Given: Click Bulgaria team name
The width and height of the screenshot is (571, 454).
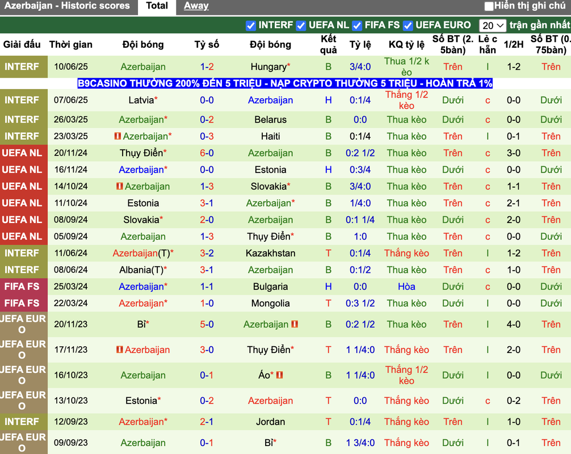Looking at the screenshot, I should [x=270, y=287].
